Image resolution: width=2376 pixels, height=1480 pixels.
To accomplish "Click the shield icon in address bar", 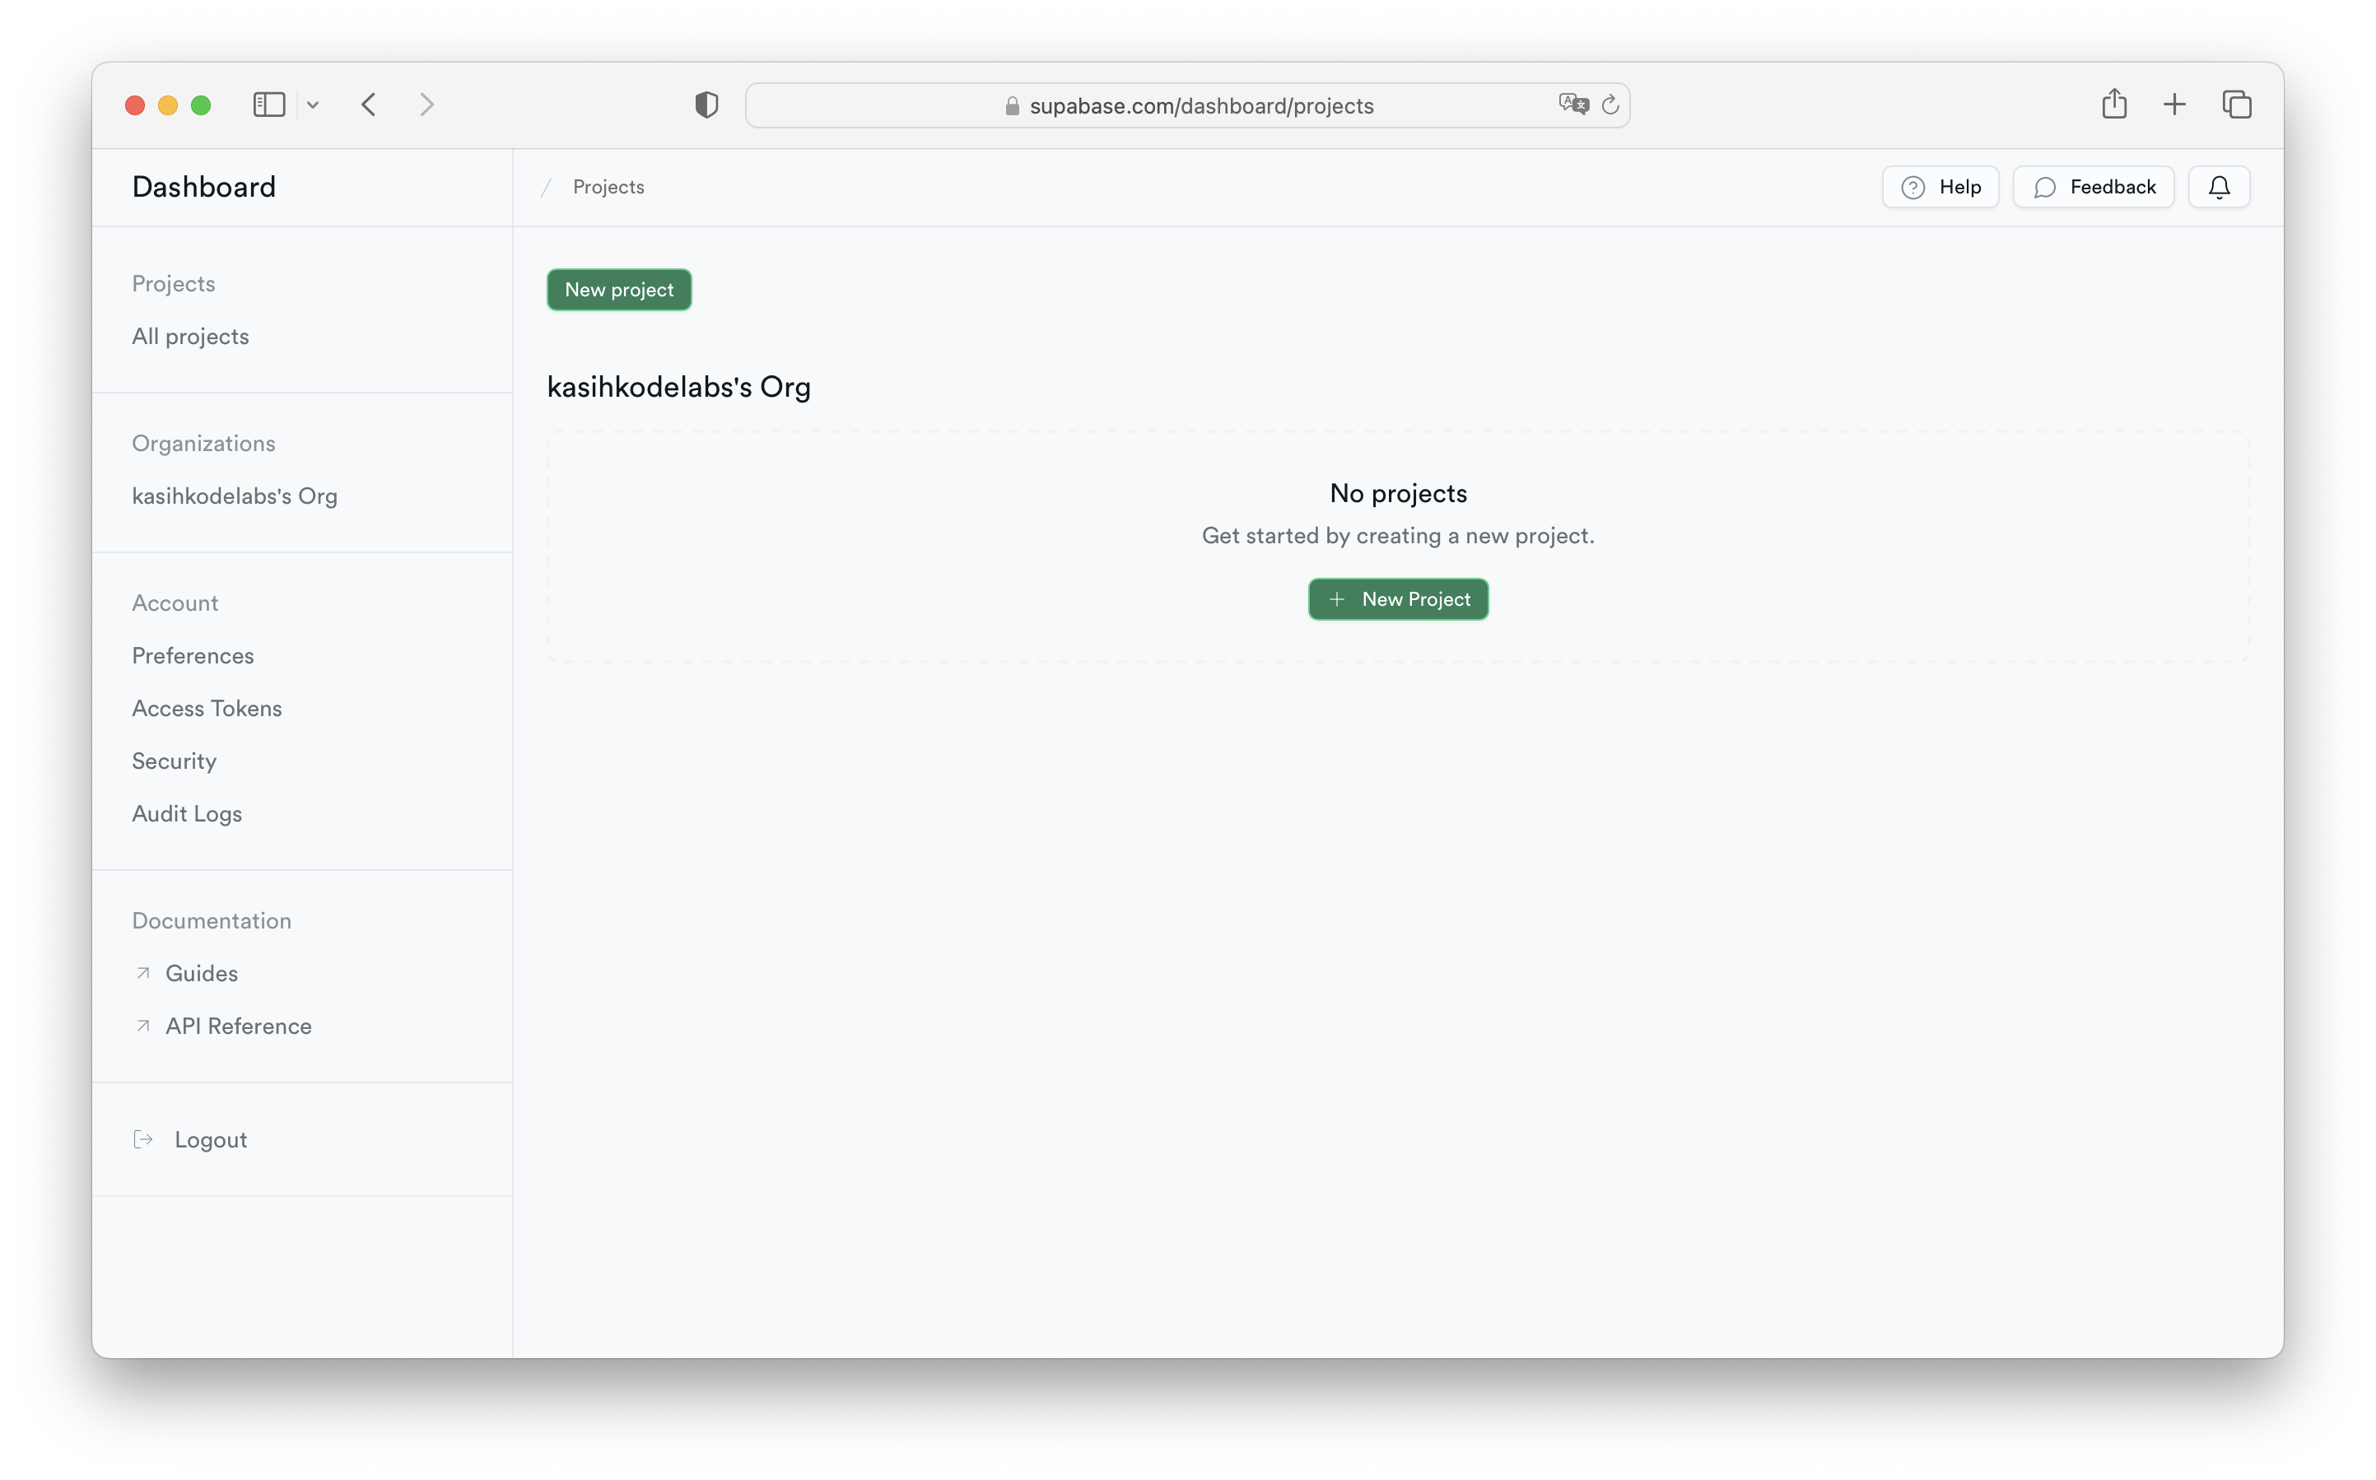I will click(x=706, y=105).
